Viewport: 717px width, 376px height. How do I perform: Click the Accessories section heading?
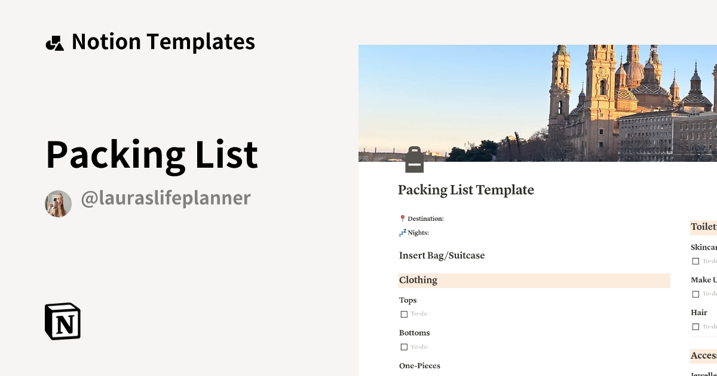tap(704, 356)
